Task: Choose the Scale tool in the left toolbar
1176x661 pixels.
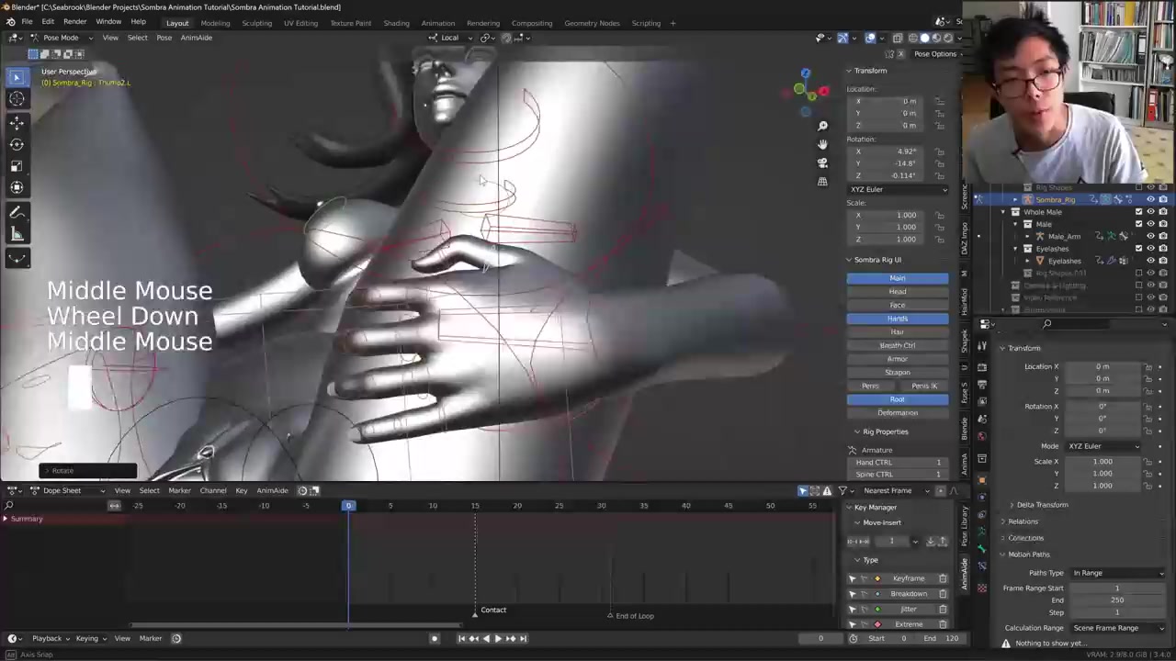Action: pos(17,166)
